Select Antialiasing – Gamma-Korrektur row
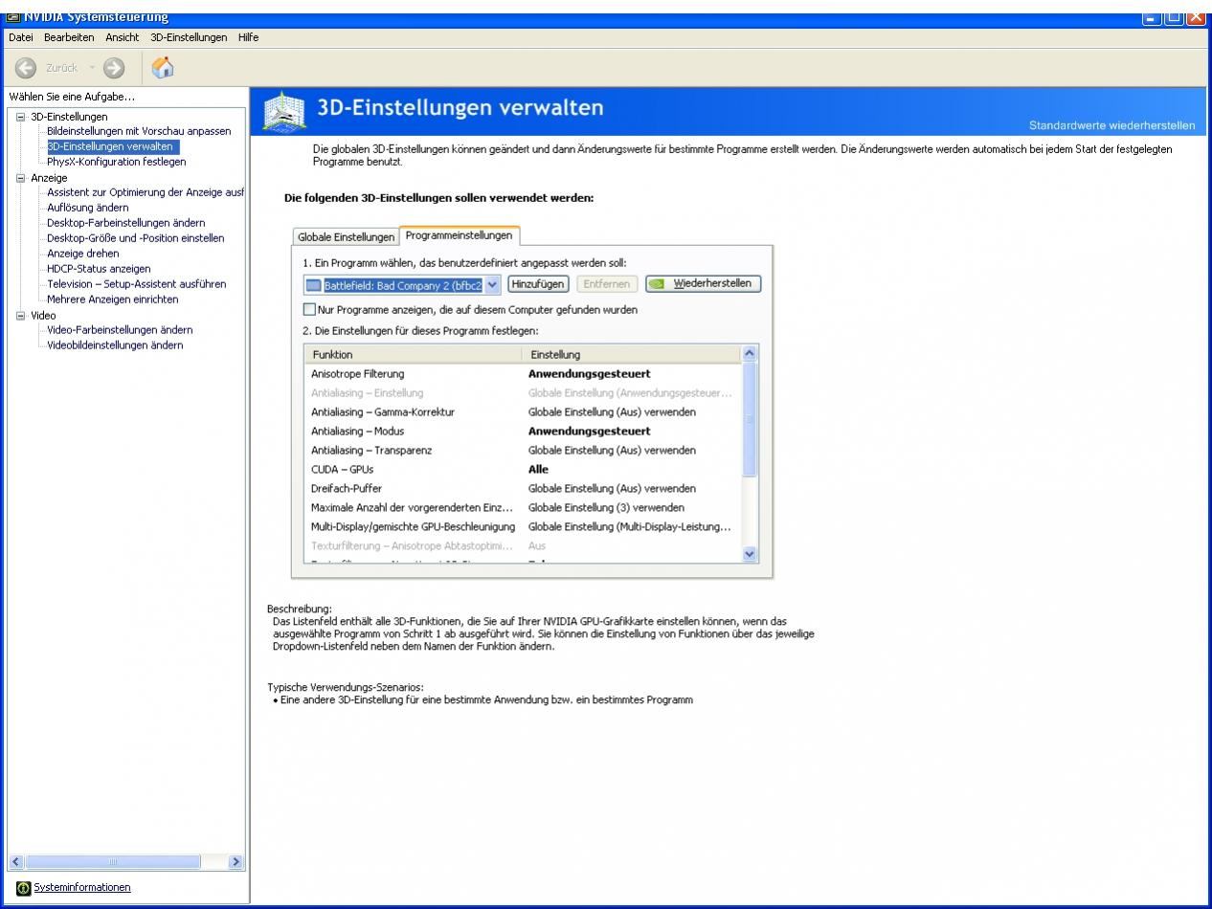1212x909 pixels. [x=523, y=412]
